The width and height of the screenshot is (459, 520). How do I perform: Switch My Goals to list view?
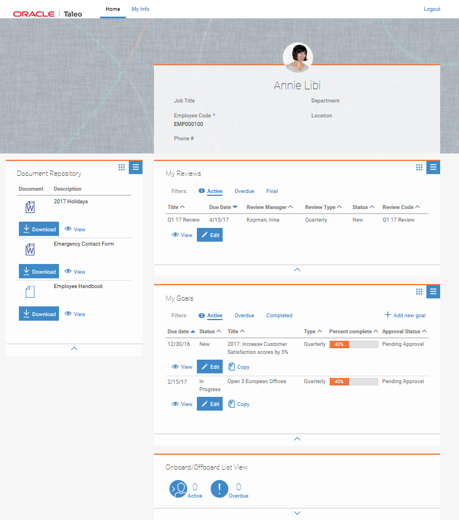click(433, 291)
